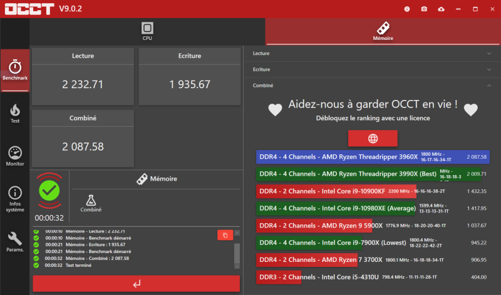Click the info icon in title bar
The image size is (501, 295).
(406, 9)
